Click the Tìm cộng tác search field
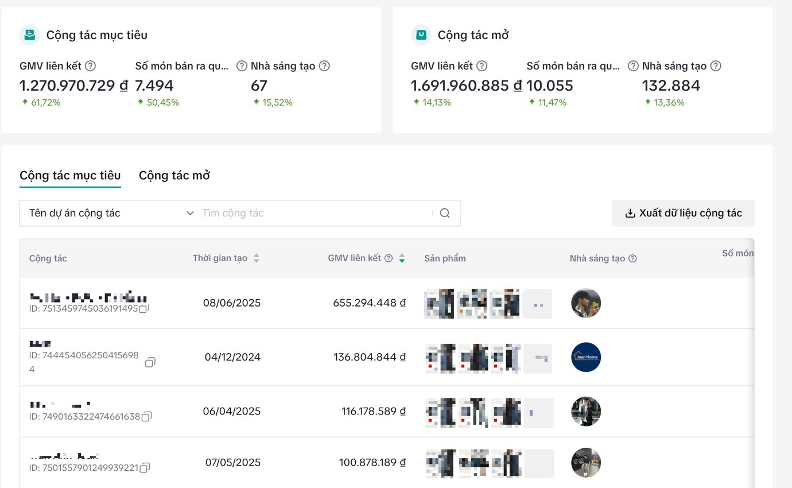 [315, 213]
